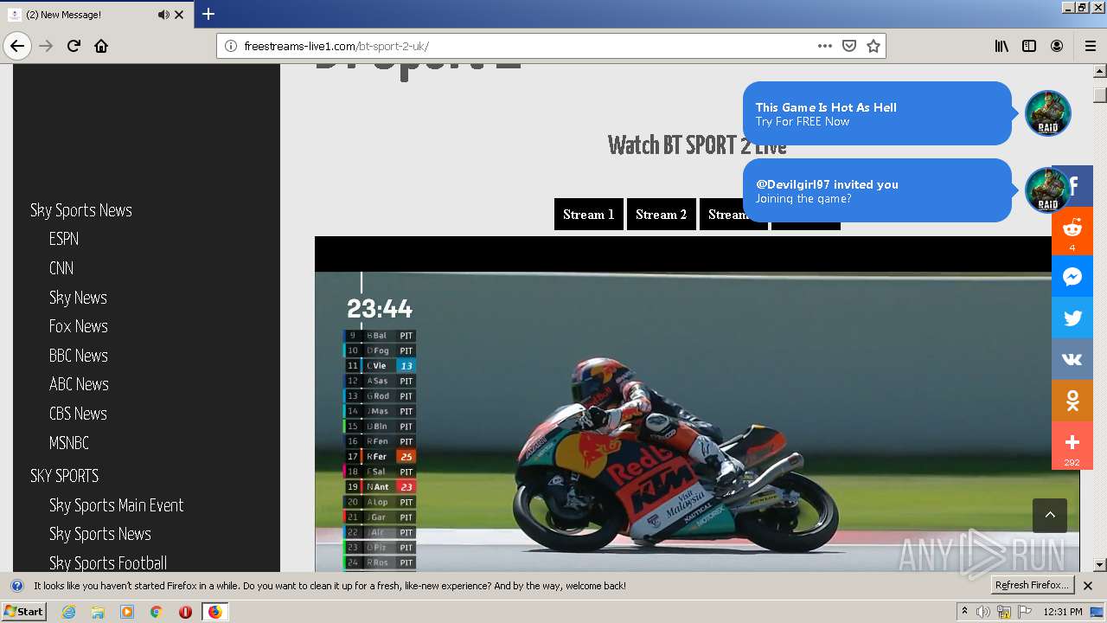Share via Facebook Messenger icon
This screenshot has height=623, width=1107.
pyautogui.click(x=1072, y=276)
